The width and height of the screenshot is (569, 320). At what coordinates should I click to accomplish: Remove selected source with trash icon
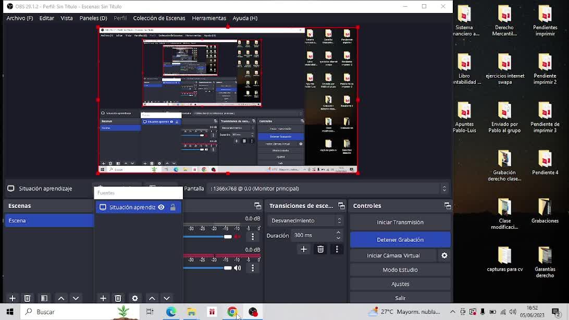click(x=118, y=298)
